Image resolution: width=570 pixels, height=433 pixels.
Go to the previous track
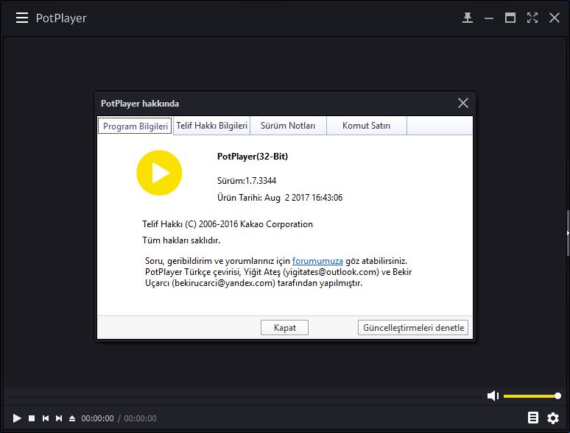point(46,418)
